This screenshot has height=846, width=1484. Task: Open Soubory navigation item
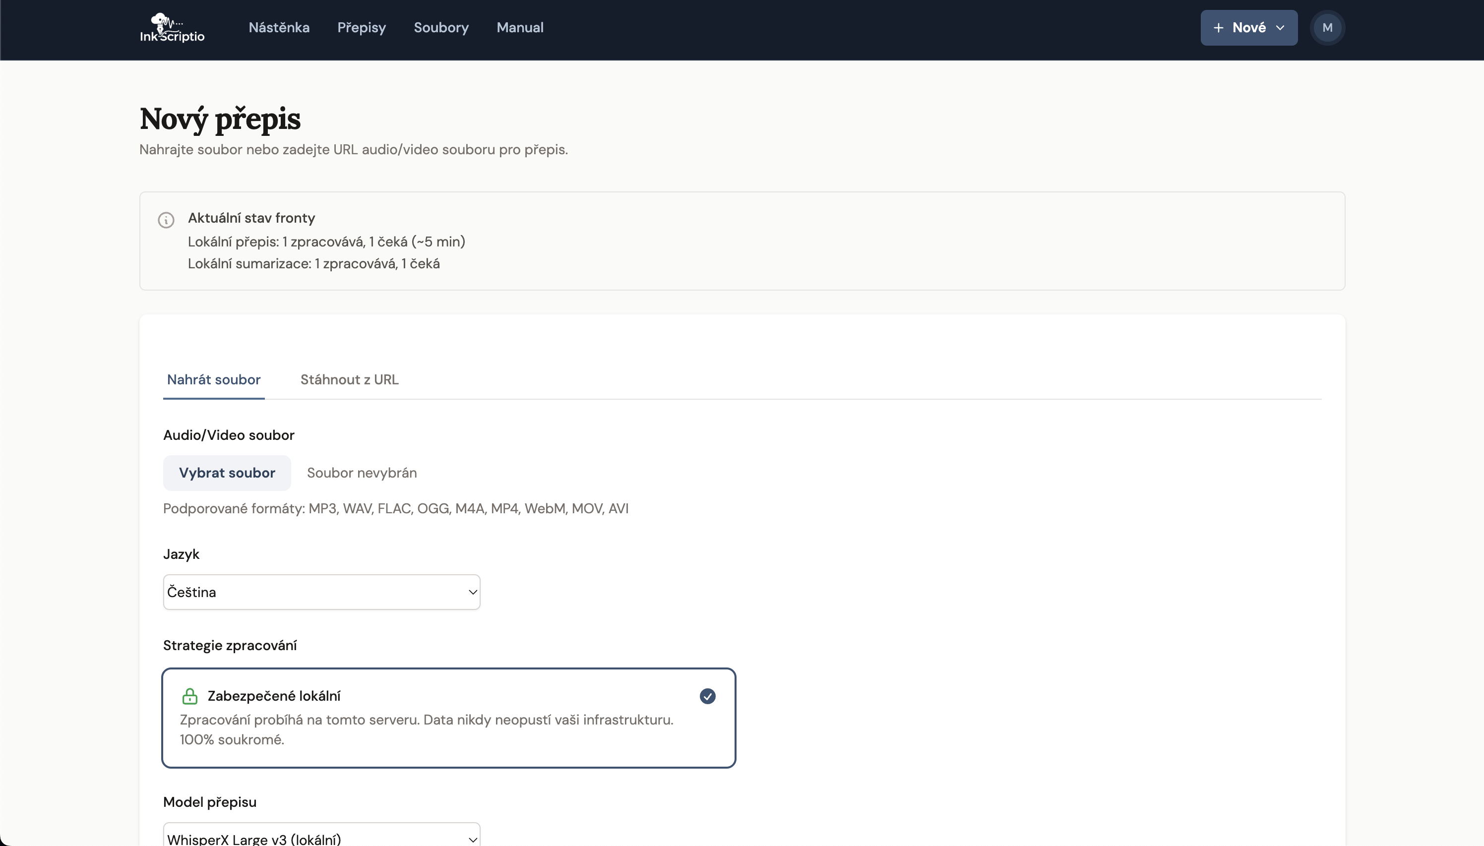pos(441,27)
